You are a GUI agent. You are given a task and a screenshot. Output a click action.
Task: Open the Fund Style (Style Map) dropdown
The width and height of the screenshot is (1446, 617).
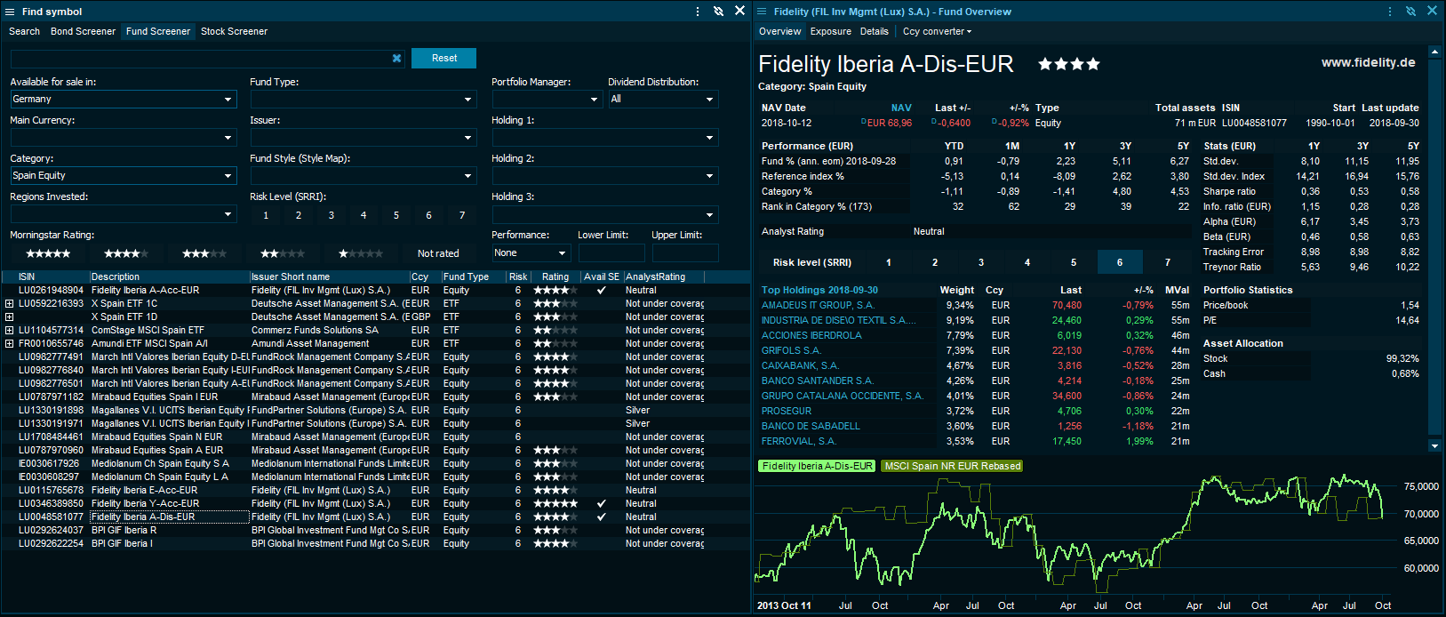[363, 176]
